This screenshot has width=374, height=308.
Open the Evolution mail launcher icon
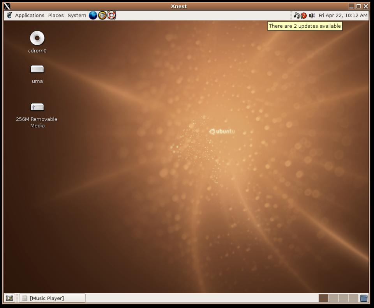point(102,15)
